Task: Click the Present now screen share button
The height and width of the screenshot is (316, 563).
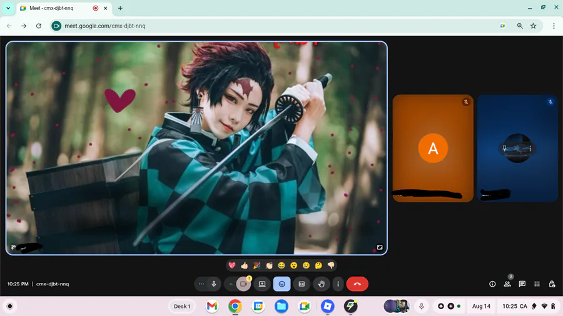Action: 262,284
